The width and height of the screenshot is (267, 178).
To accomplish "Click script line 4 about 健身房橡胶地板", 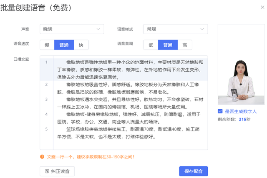I will [130, 118].
